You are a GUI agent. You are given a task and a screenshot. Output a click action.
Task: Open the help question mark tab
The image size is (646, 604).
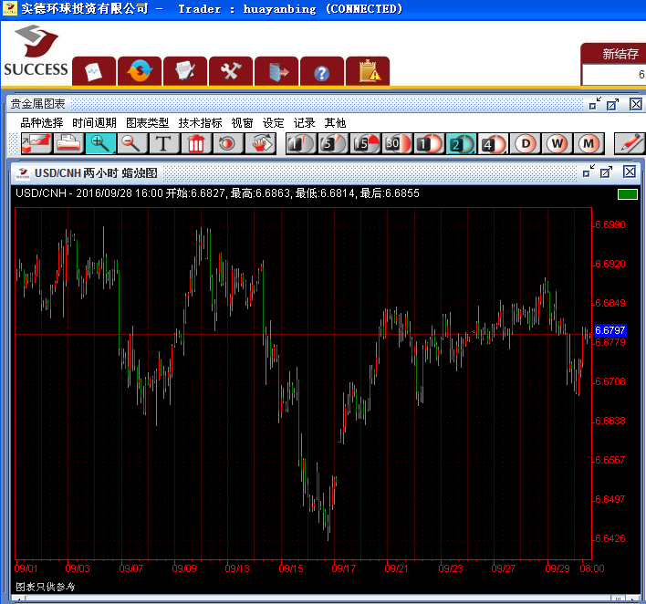[321, 71]
